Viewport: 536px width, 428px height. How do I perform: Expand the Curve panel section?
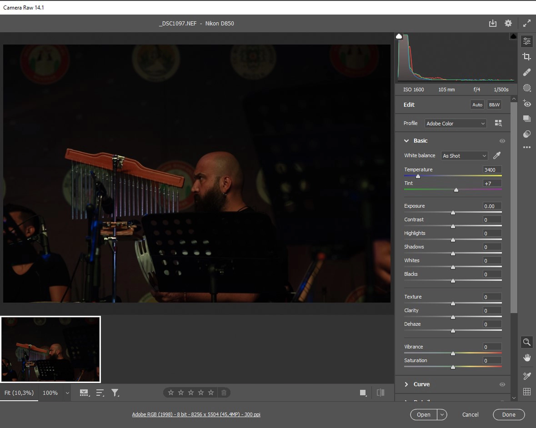pos(406,384)
